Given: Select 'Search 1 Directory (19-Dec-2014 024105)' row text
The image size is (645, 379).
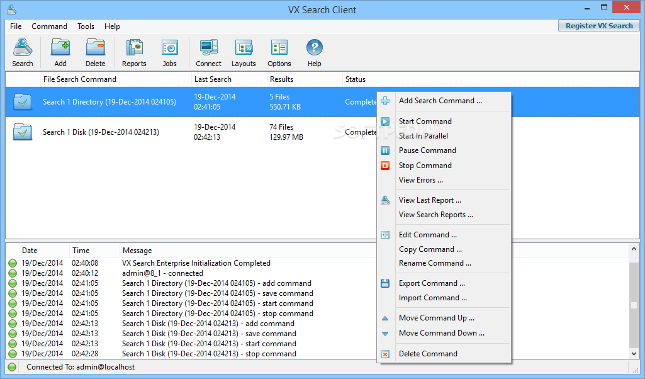Looking at the screenshot, I should 109,101.
